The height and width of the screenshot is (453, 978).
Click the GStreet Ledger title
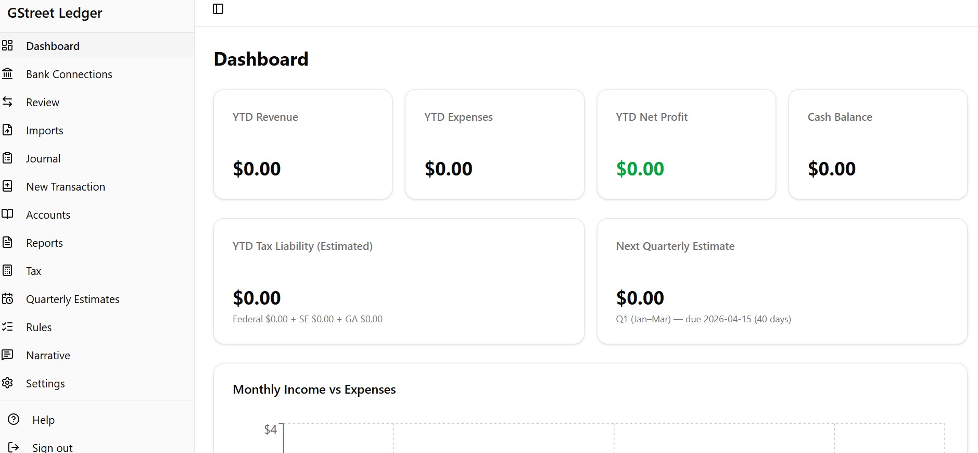(54, 12)
